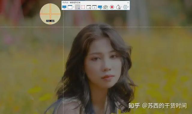The height and width of the screenshot is (114, 192).
Task: Toggle the highlighted rectangular region capture tool
Action: (78, 7)
